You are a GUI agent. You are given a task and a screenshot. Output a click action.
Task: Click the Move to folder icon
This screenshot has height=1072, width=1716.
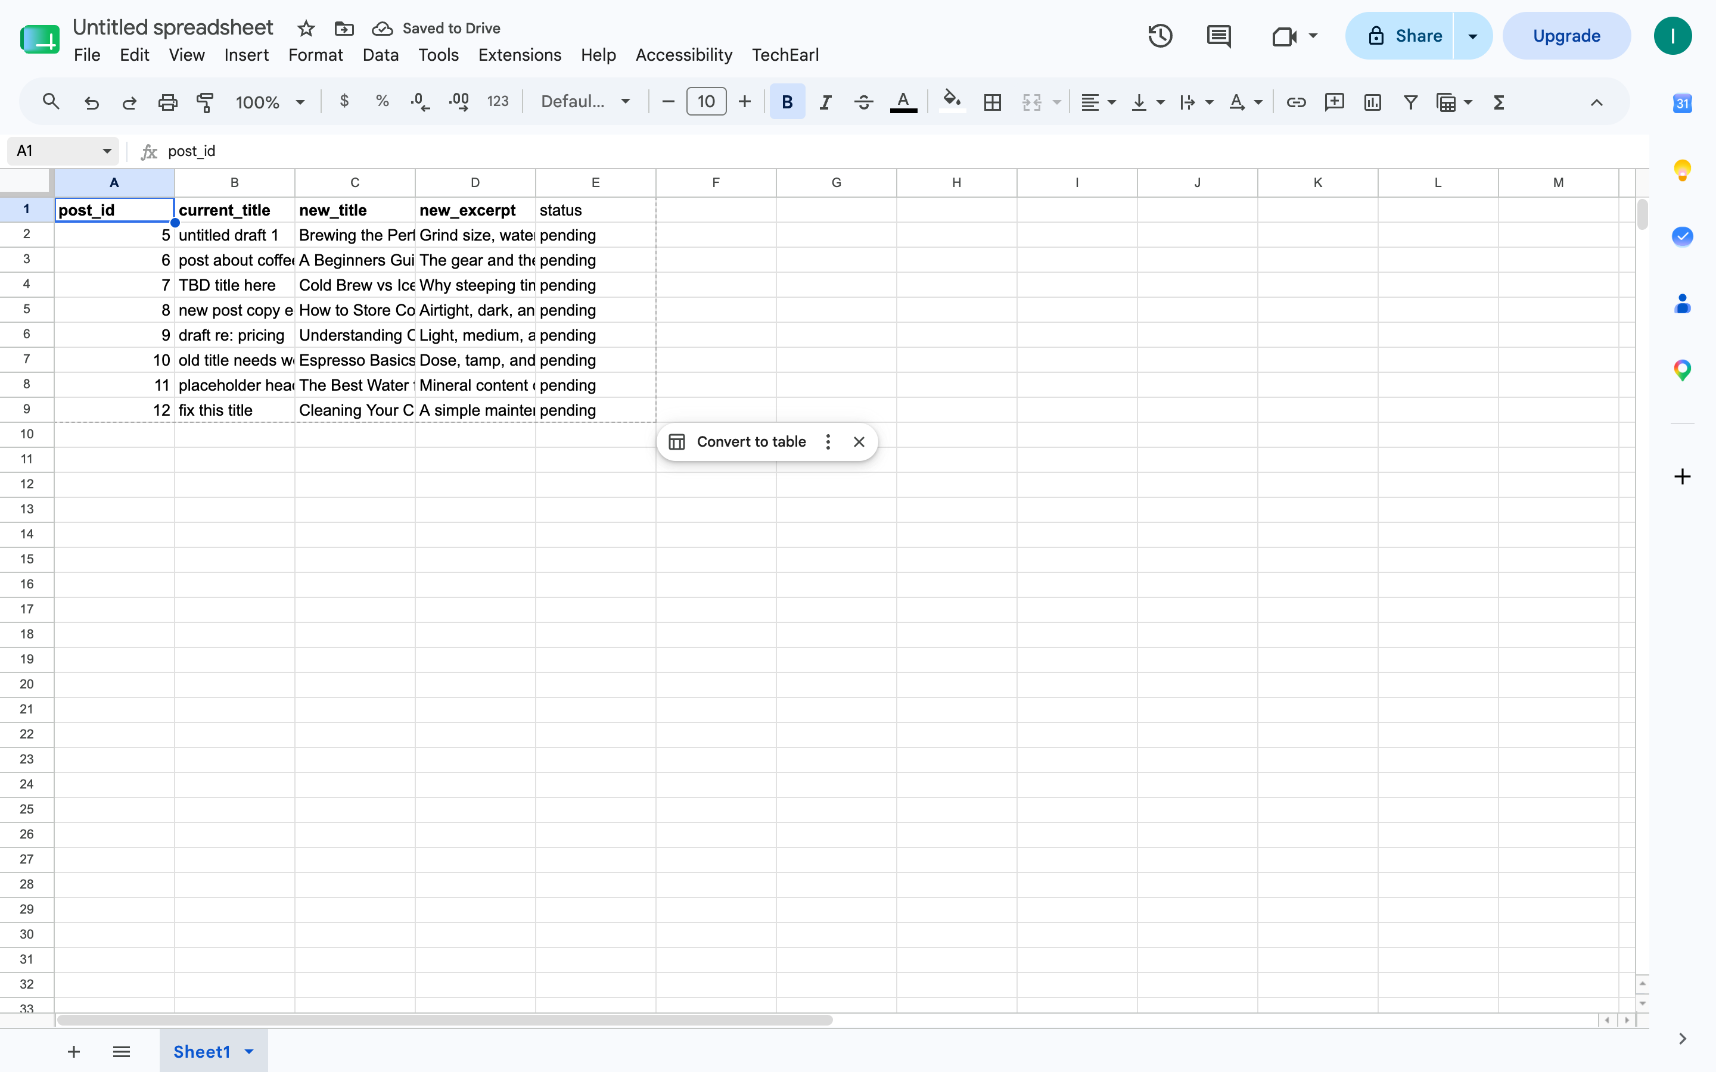344,29
